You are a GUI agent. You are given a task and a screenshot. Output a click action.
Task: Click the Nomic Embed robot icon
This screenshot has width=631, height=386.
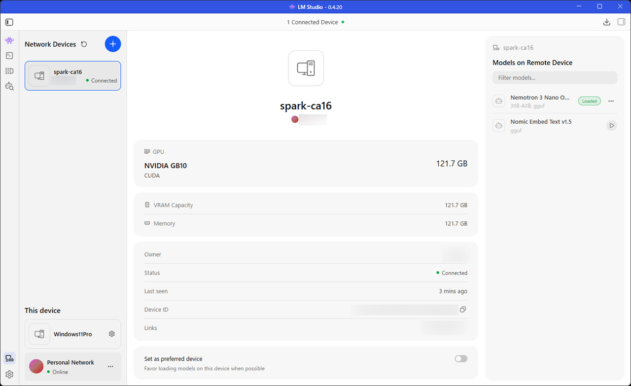click(499, 126)
